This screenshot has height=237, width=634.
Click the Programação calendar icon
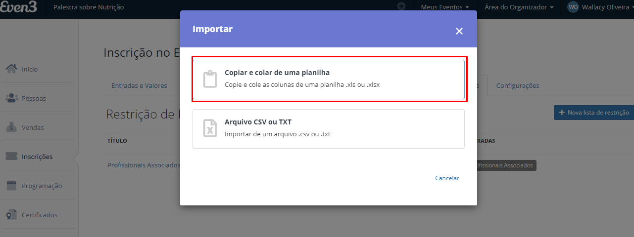(12, 186)
